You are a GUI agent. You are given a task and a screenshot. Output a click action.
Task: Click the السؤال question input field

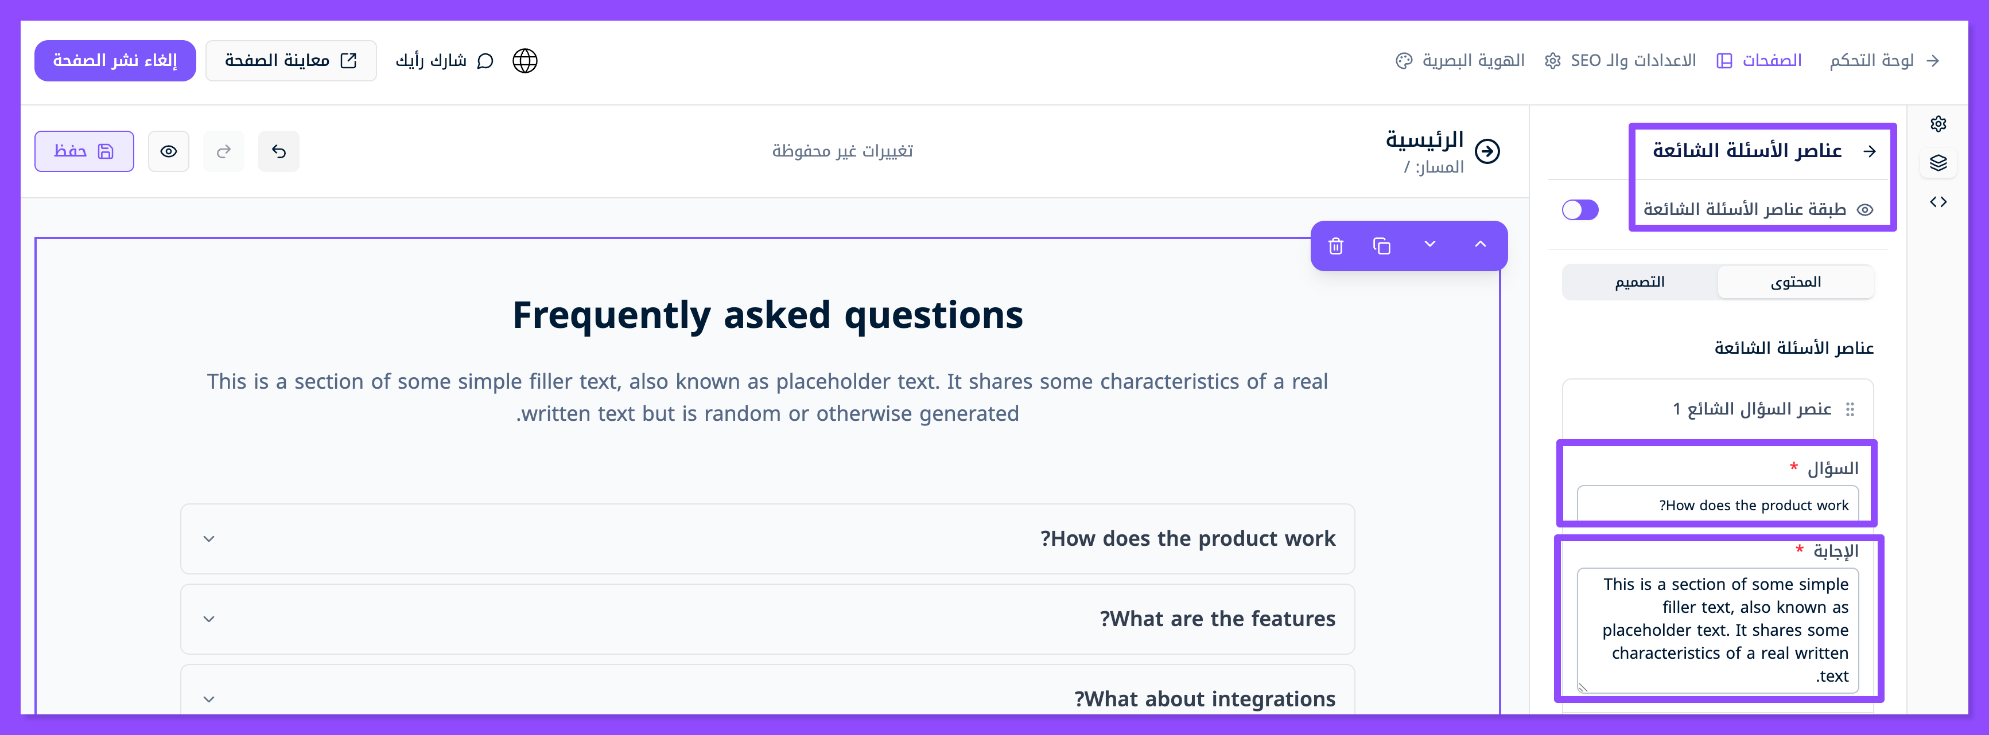point(1717,505)
